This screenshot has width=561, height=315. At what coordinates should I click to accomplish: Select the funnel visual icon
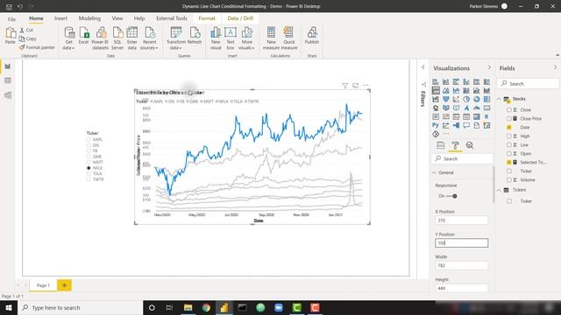[x=446, y=99]
